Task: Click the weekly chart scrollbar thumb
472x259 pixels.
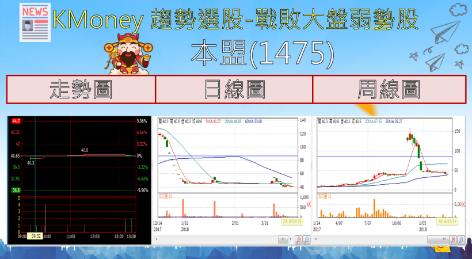Action: pos(438,239)
